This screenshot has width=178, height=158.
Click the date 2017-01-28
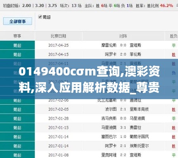tap(58, 118)
